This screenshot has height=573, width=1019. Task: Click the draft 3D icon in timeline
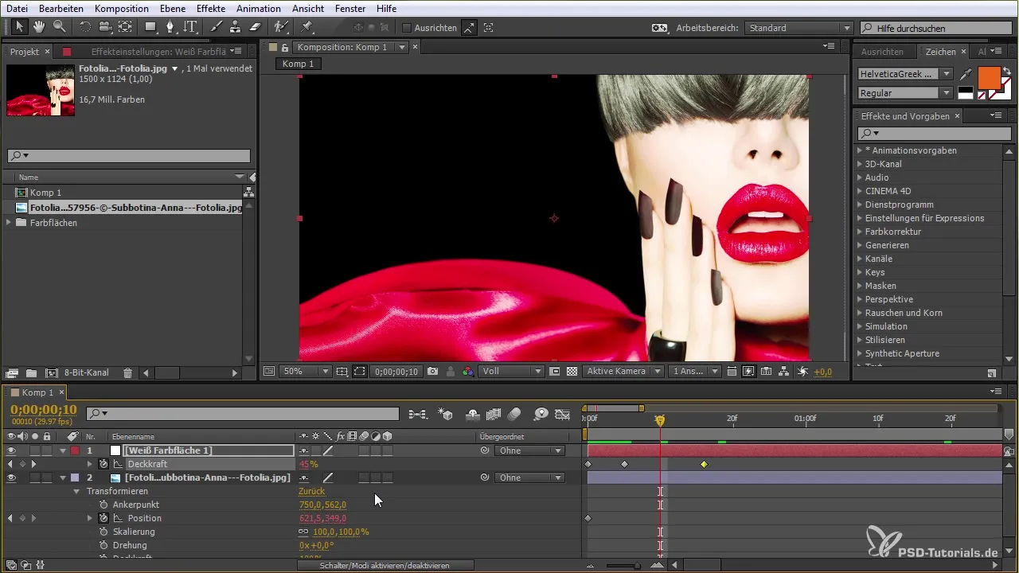tap(446, 414)
